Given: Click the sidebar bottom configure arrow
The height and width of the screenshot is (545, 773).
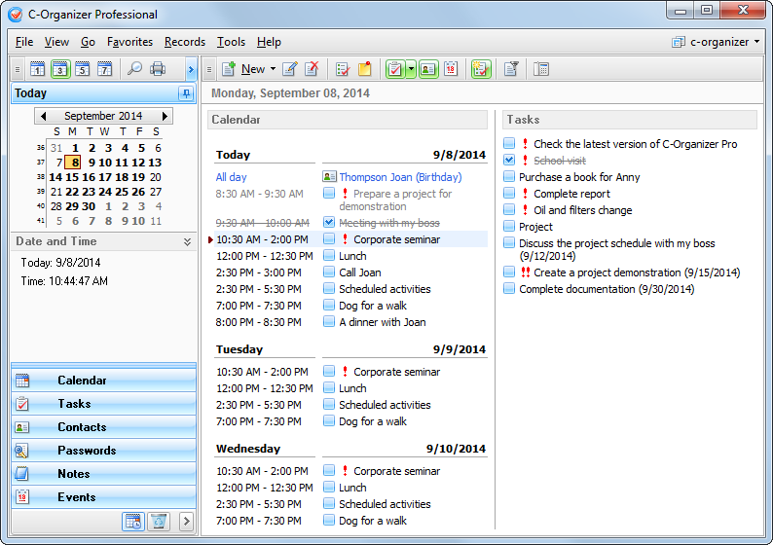Looking at the screenshot, I should (x=186, y=522).
